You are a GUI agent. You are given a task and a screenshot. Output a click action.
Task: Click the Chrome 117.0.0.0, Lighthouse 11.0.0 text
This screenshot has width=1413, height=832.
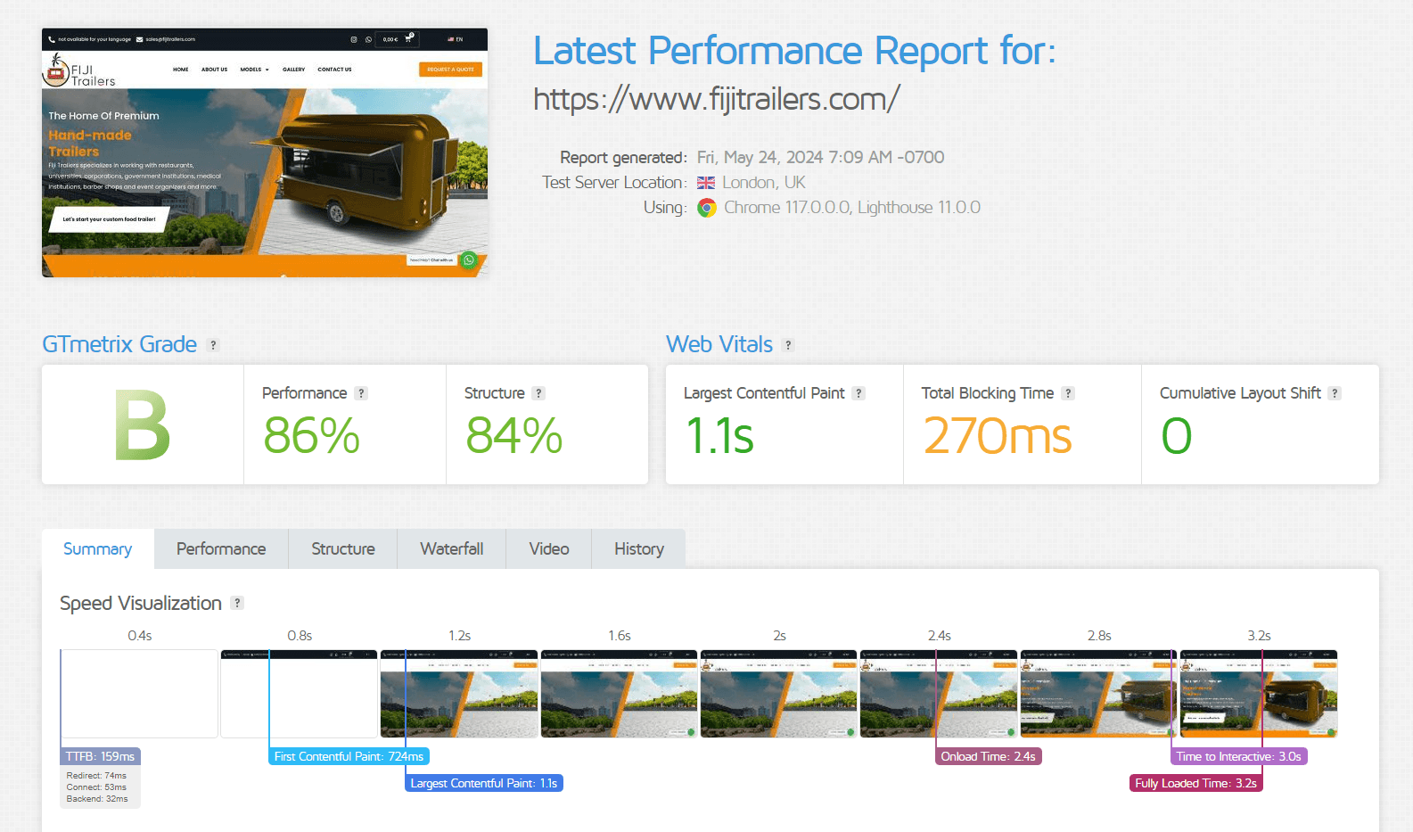(852, 208)
